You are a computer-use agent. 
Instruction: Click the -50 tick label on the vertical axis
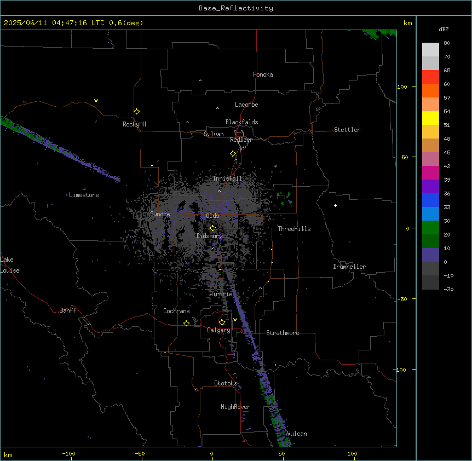click(402, 299)
